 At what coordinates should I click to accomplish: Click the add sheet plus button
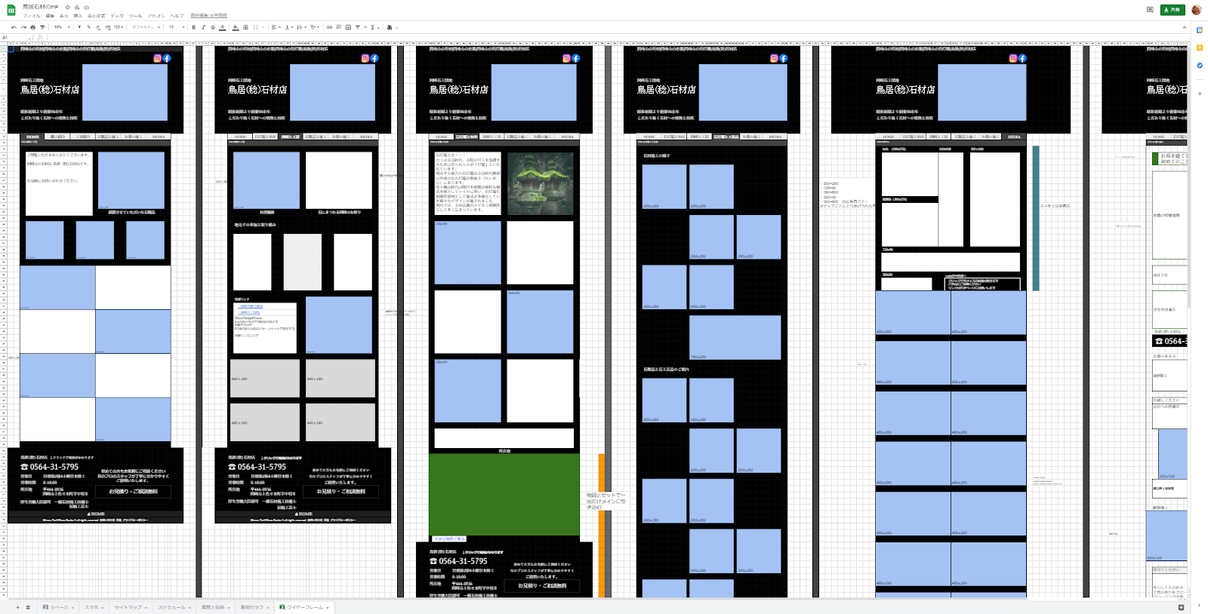tap(17, 607)
